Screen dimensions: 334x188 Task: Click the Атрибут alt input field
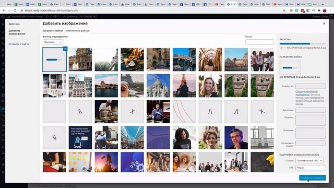pyautogui.click(x=311, y=86)
